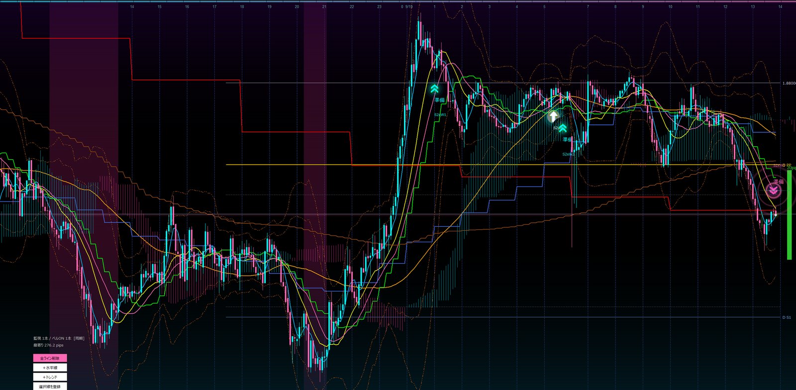Click the PP pivot label at right edge
796x390 pixels.
click(x=789, y=165)
